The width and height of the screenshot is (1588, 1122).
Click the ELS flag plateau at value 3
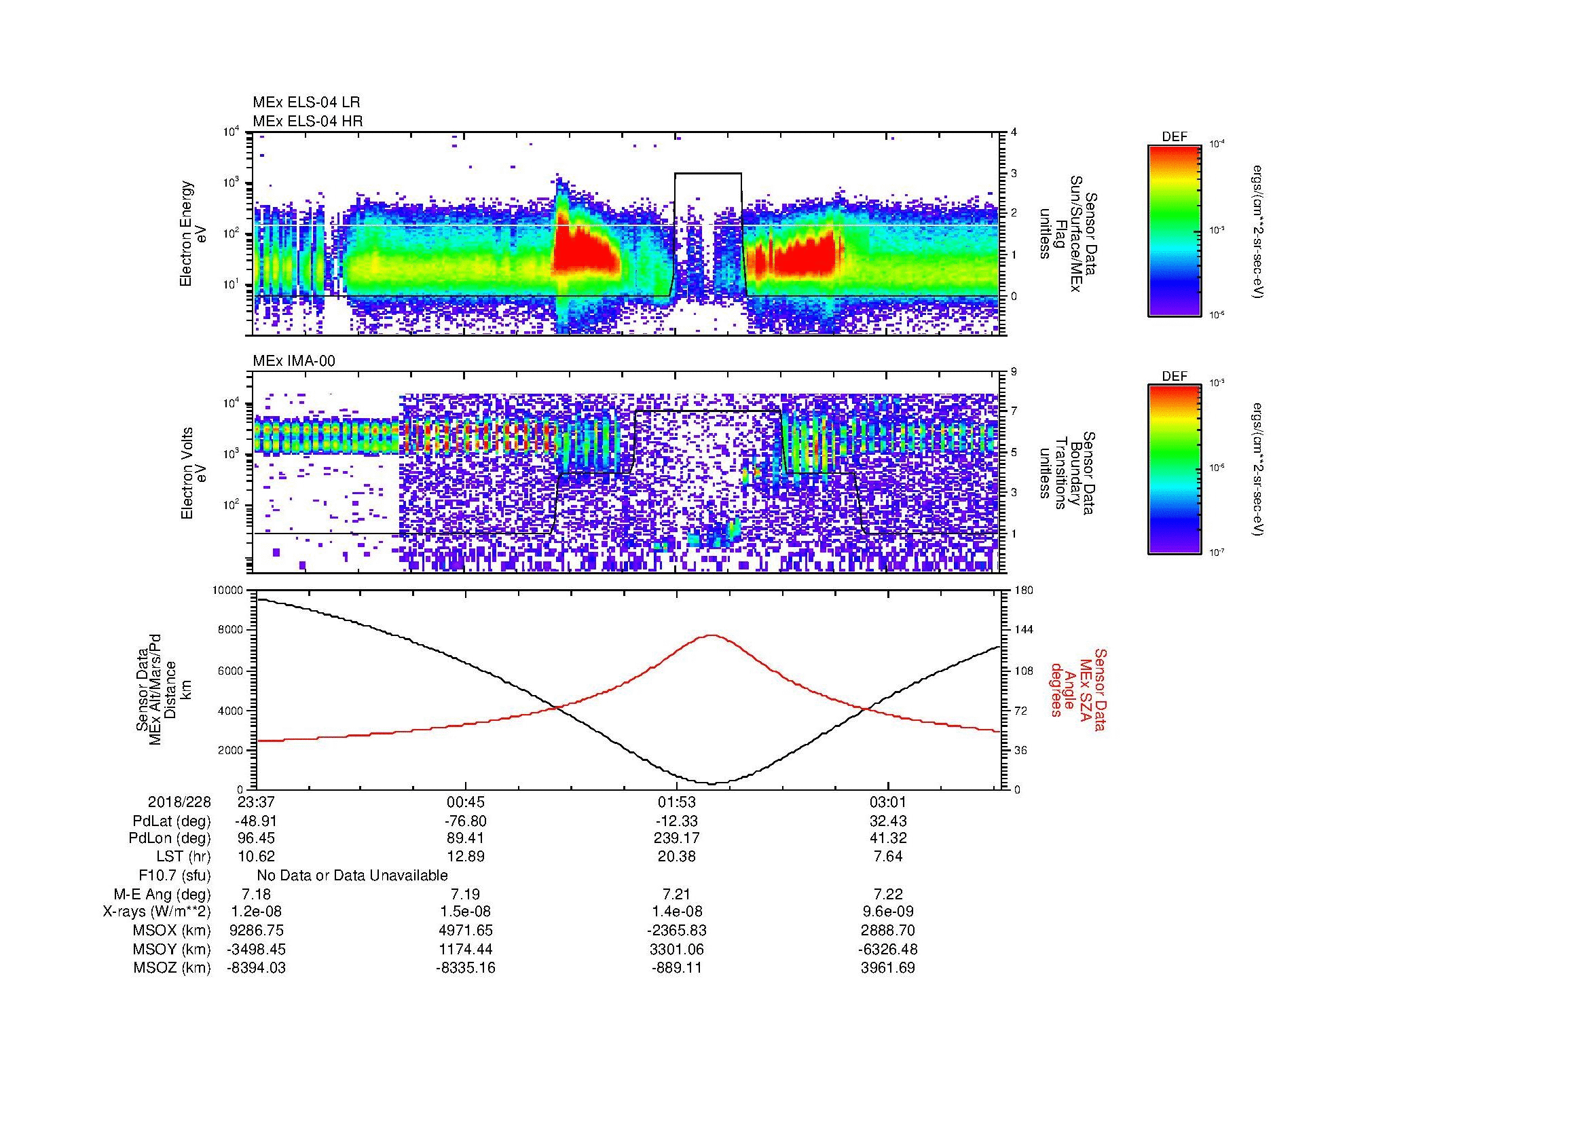point(708,173)
